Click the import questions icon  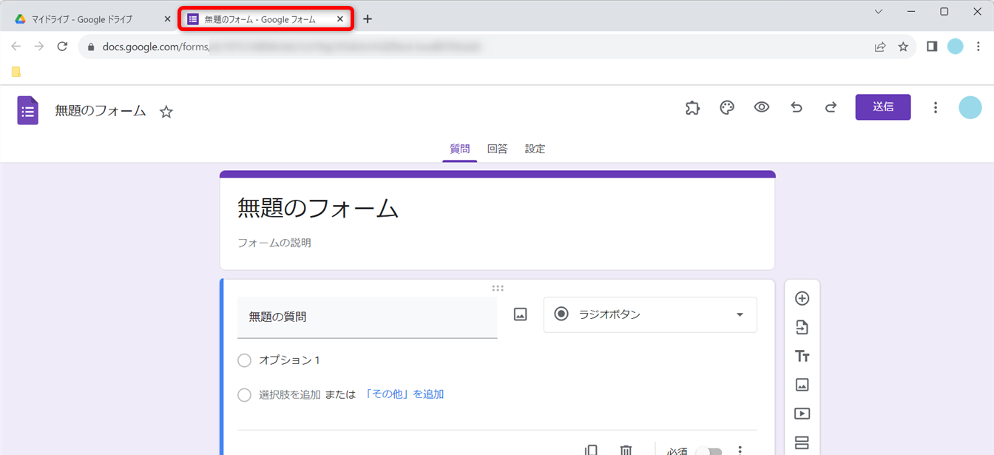802,328
